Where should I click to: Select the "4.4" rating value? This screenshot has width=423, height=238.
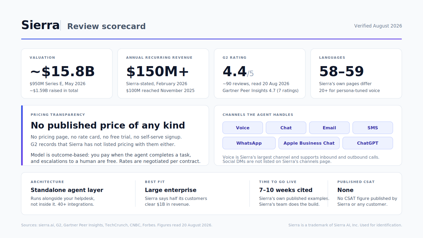235,71
